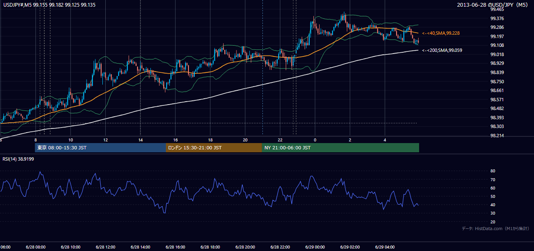Click price axis value 98.661

coord(497,90)
